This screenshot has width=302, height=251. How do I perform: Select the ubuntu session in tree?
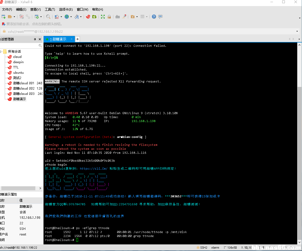pos(18,73)
